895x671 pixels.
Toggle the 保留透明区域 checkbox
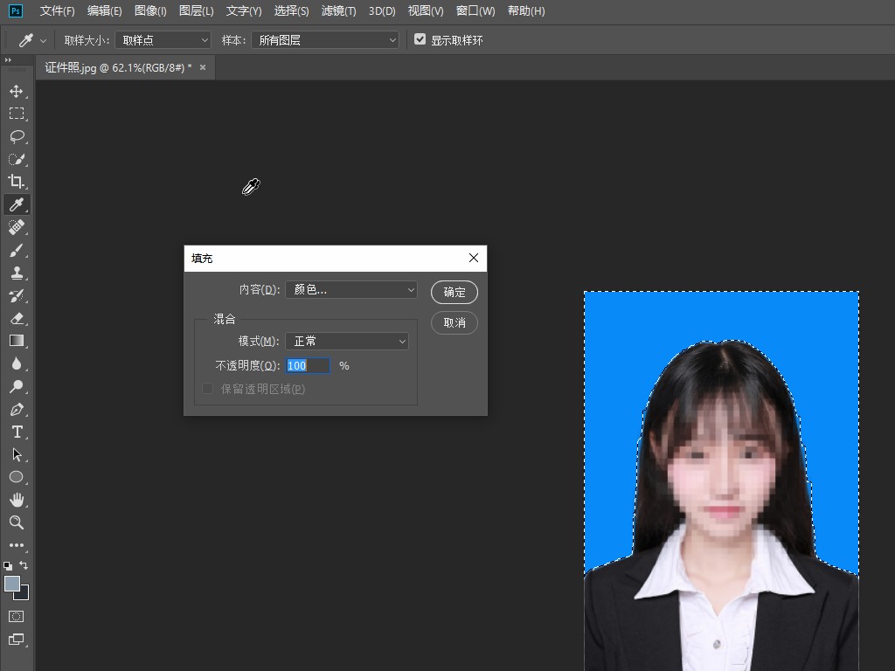(207, 389)
